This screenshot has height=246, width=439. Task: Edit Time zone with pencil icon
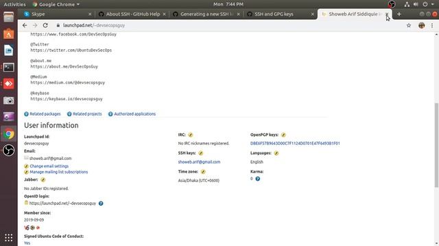pos(203,172)
